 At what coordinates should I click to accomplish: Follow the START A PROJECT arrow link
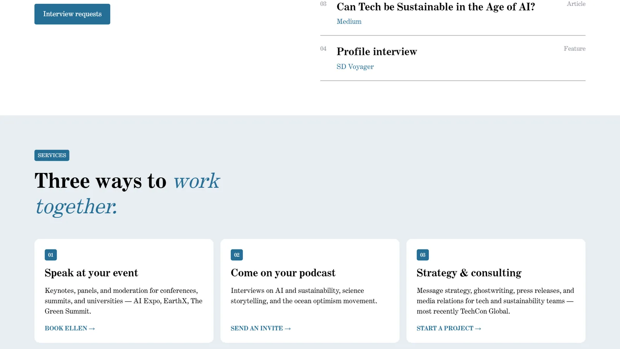[449, 328]
